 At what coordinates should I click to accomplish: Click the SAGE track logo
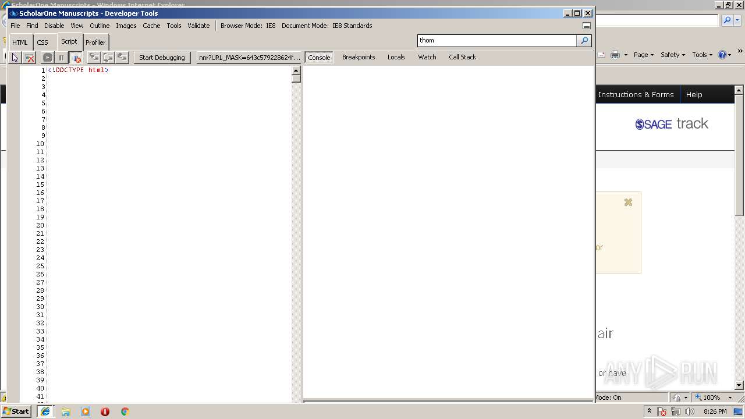click(672, 123)
